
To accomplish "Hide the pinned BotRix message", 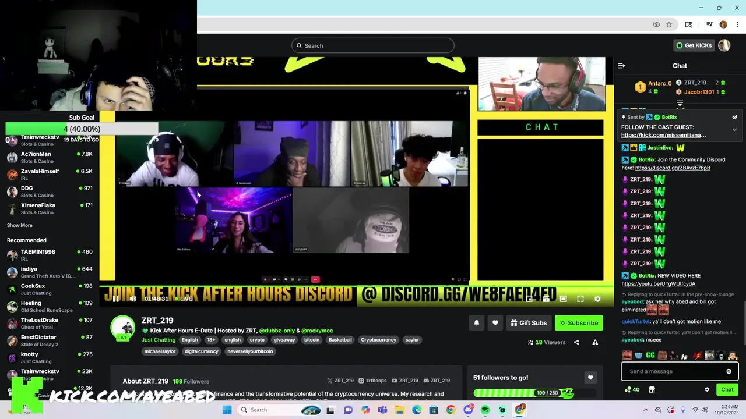I will [x=734, y=117].
